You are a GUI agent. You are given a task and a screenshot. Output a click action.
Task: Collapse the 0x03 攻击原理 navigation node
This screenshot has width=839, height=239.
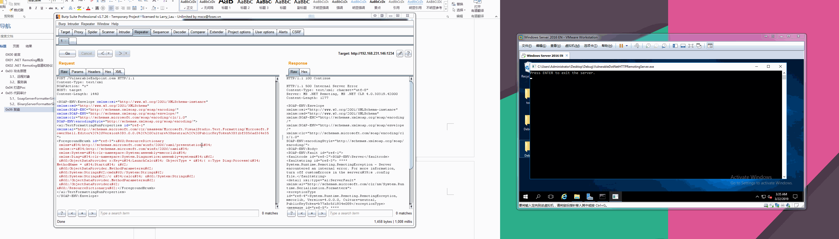(x=2, y=71)
